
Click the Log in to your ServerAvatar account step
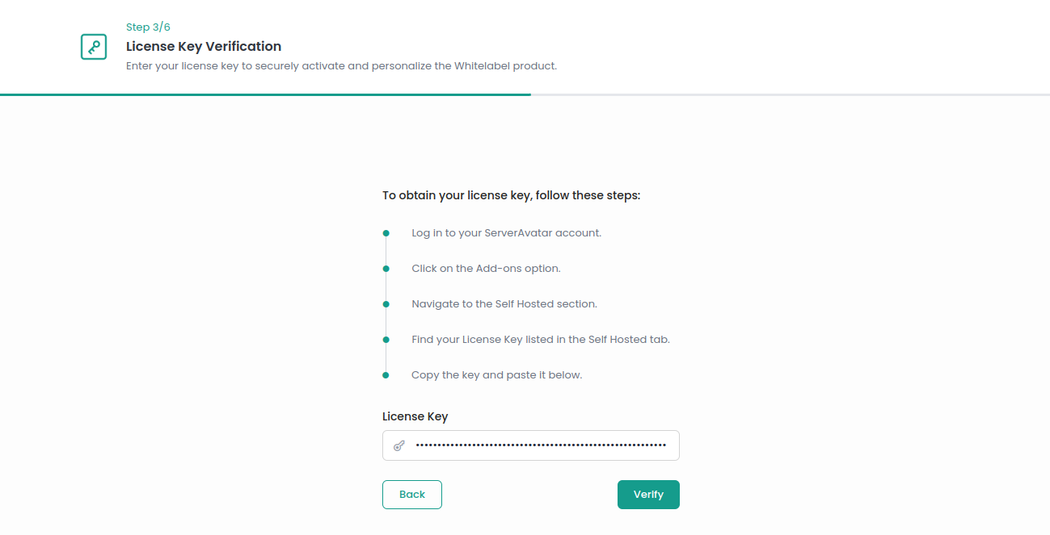tap(506, 233)
